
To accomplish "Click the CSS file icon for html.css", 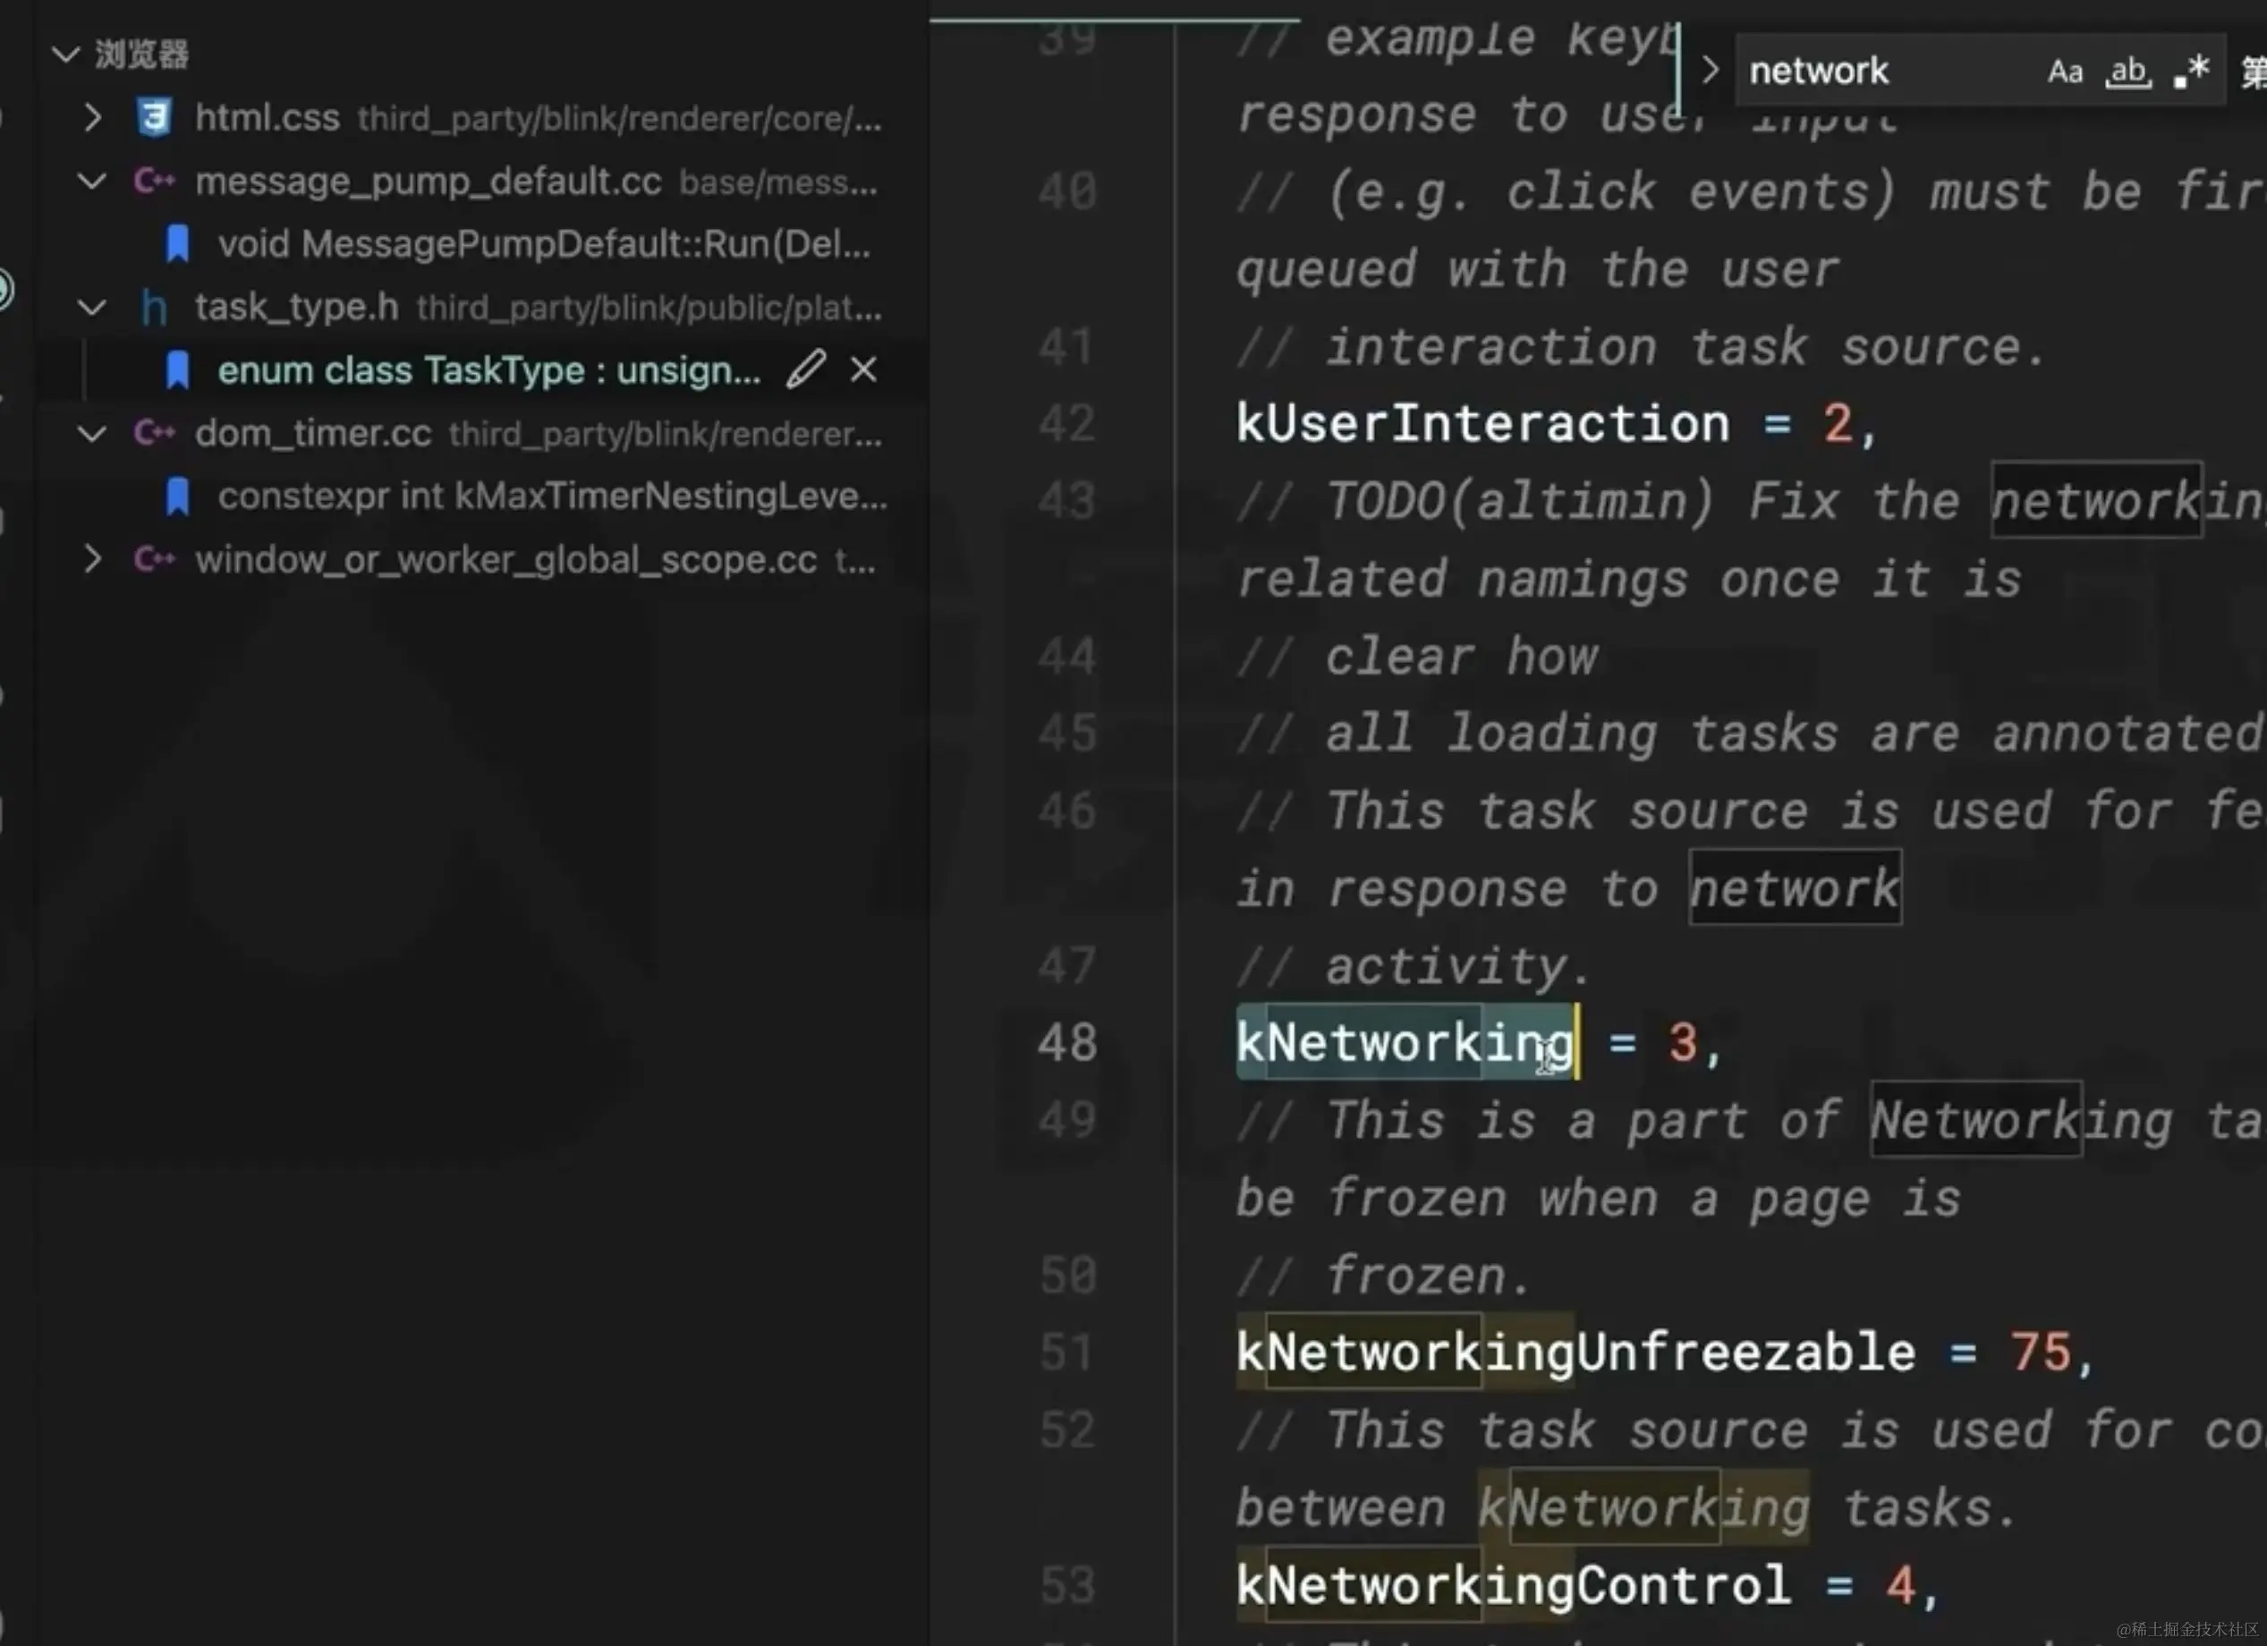I will 154,118.
